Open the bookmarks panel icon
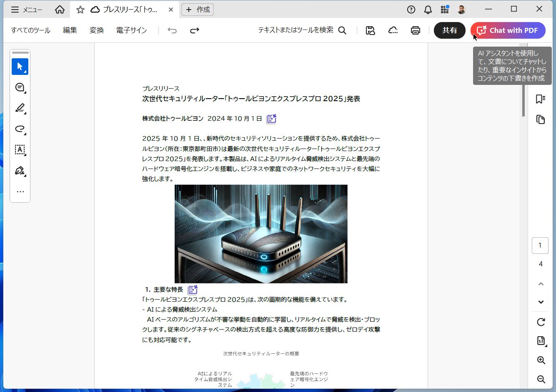 tap(541, 99)
